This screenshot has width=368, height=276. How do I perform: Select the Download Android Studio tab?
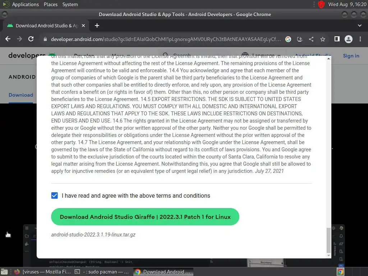46,26
